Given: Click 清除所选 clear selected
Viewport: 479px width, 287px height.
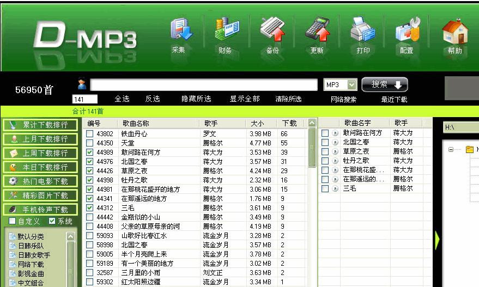Looking at the screenshot, I should coord(288,99).
